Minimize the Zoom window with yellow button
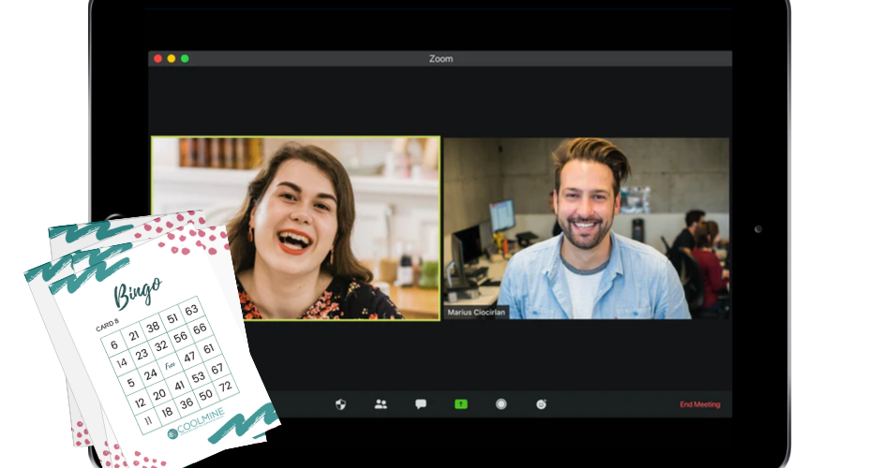881x468 pixels. 172,58
